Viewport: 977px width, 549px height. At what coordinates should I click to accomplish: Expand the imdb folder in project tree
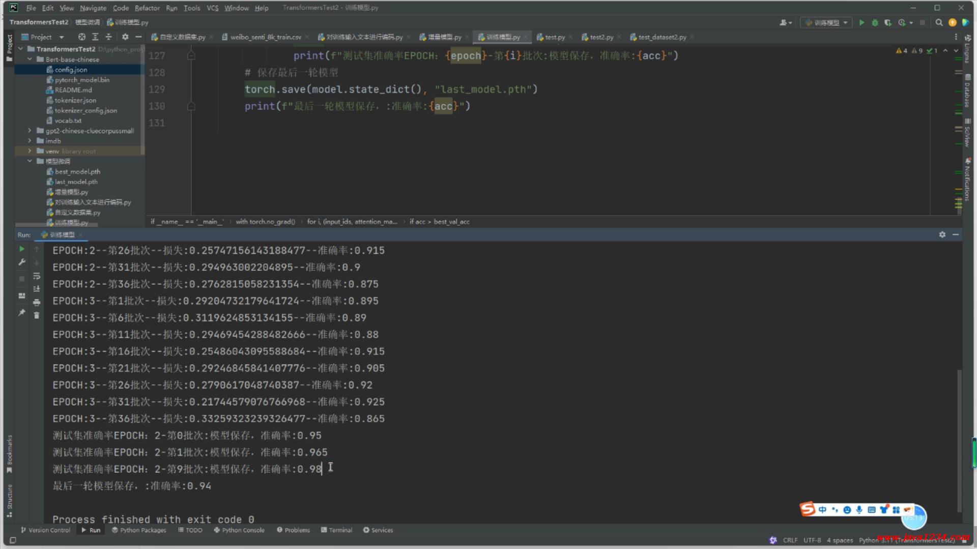tap(30, 141)
